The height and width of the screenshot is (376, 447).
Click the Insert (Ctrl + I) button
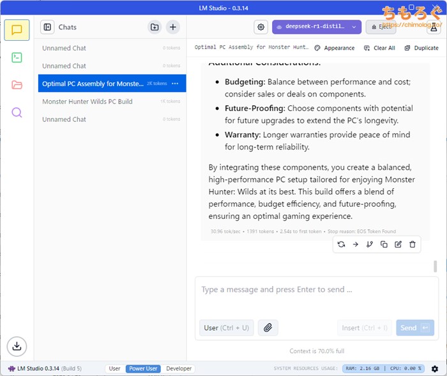tap(365, 328)
